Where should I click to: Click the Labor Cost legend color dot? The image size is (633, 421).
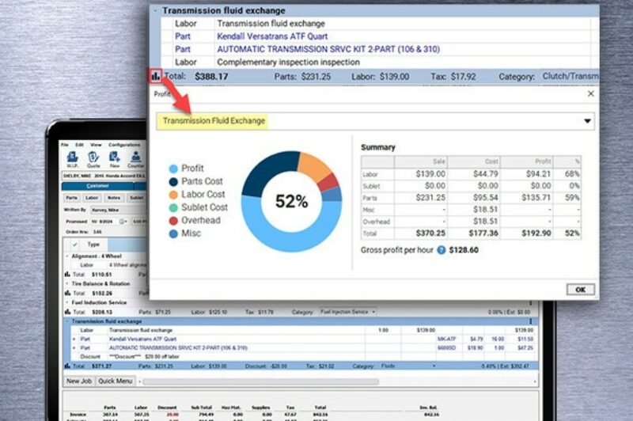pos(173,195)
